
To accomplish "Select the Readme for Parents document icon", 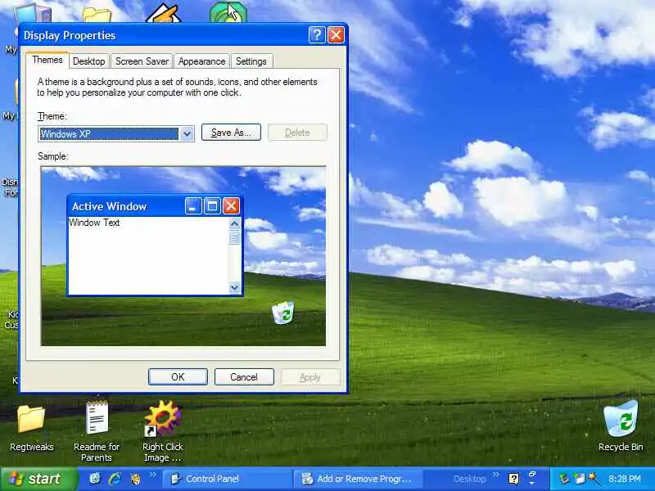I will [x=97, y=431].
